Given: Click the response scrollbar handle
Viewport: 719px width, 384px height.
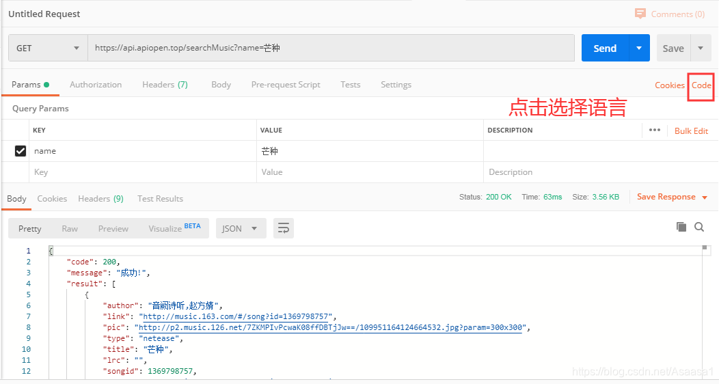Looking at the screenshot, I should pyautogui.click(x=705, y=247).
